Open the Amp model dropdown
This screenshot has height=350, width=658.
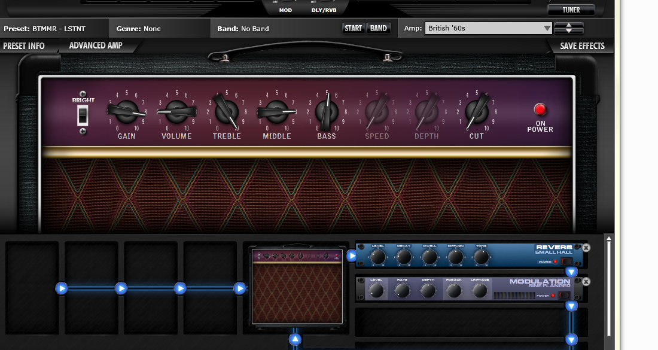click(489, 28)
